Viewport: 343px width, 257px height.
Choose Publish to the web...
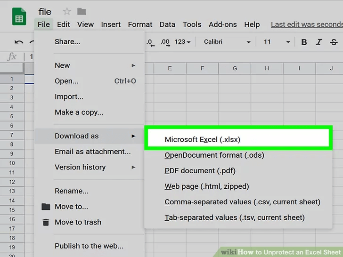(x=90, y=246)
